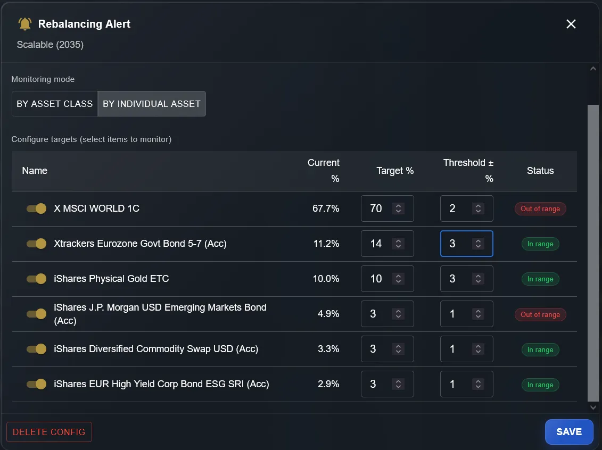Click the scrollbar down arrow
This screenshot has width=602, height=450.
pyautogui.click(x=592, y=406)
